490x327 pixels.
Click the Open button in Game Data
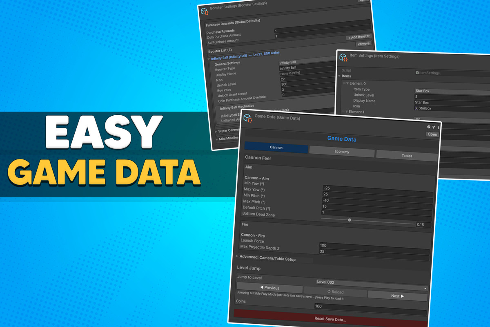[x=432, y=134]
